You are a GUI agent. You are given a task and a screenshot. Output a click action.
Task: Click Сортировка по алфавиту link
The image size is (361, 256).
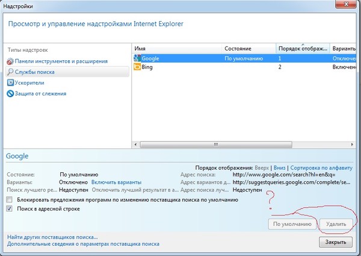321,167
